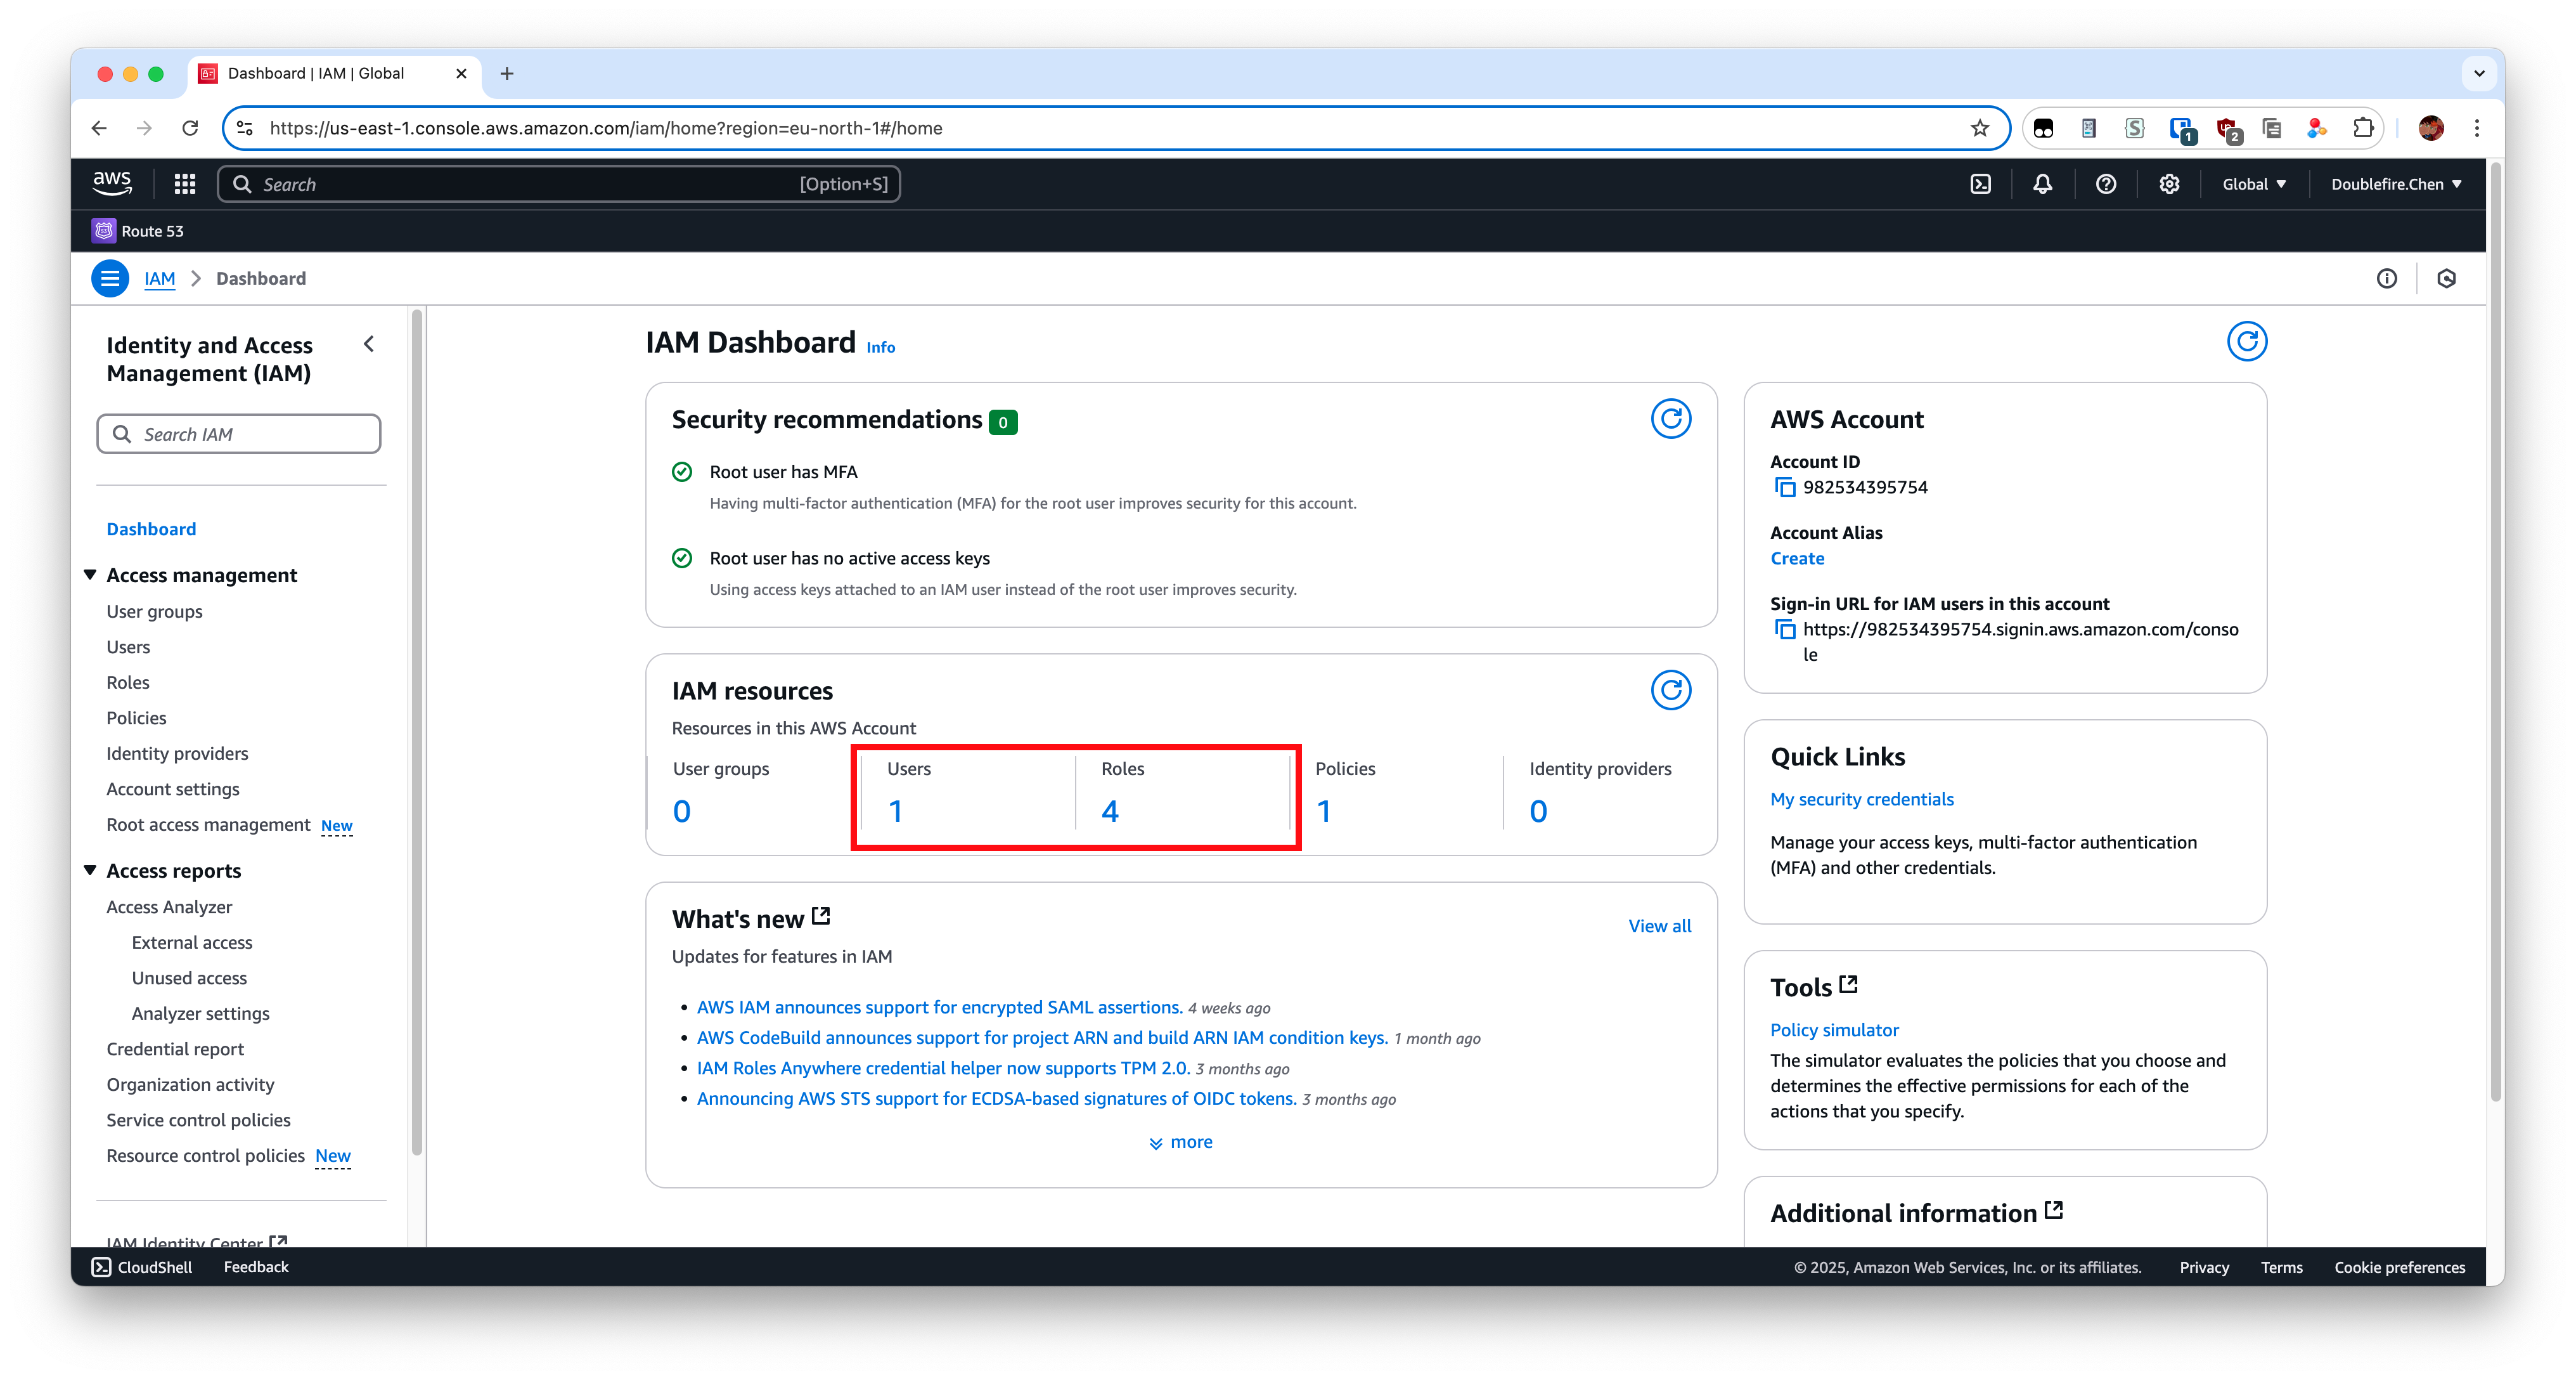Image resolution: width=2576 pixels, height=1380 pixels.
Task: Click the Roles count 4
Action: click(x=1110, y=810)
